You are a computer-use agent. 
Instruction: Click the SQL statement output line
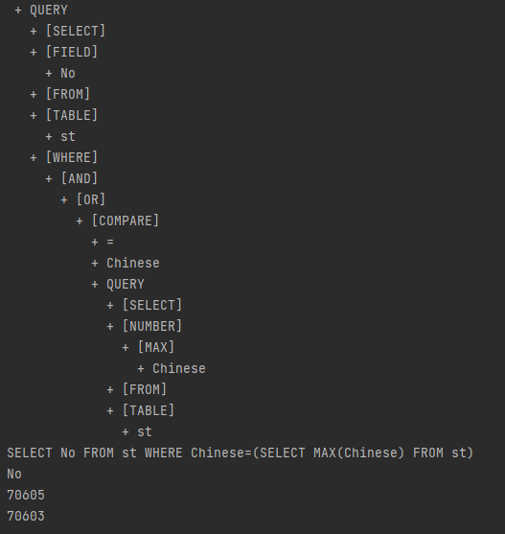(x=240, y=453)
